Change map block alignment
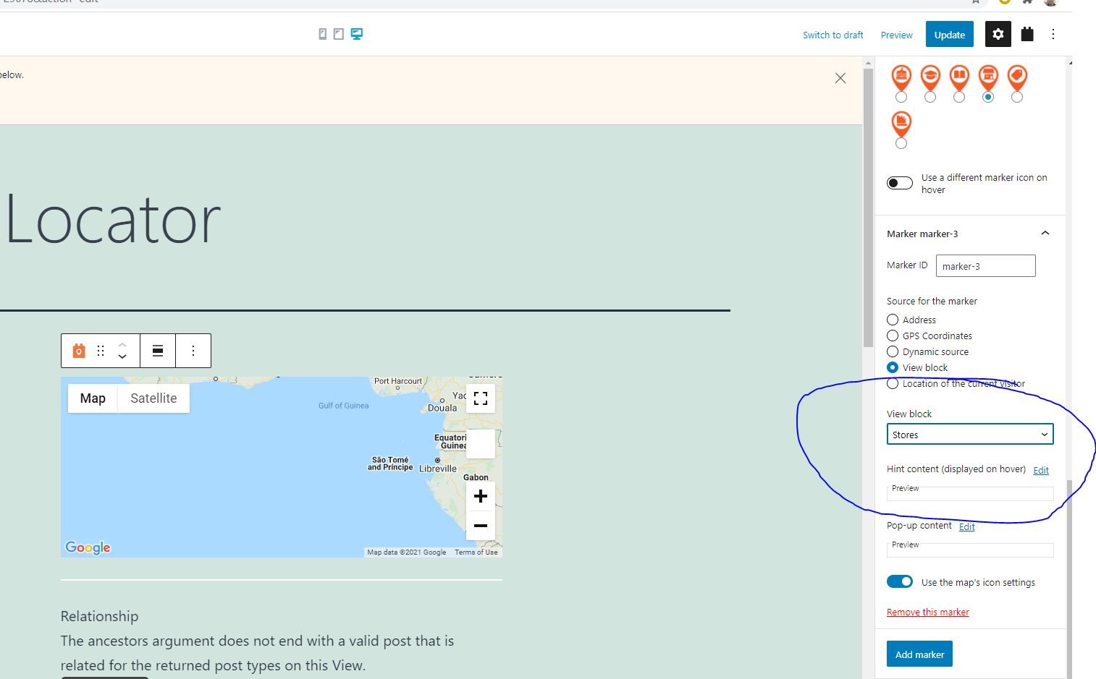 coord(158,351)
